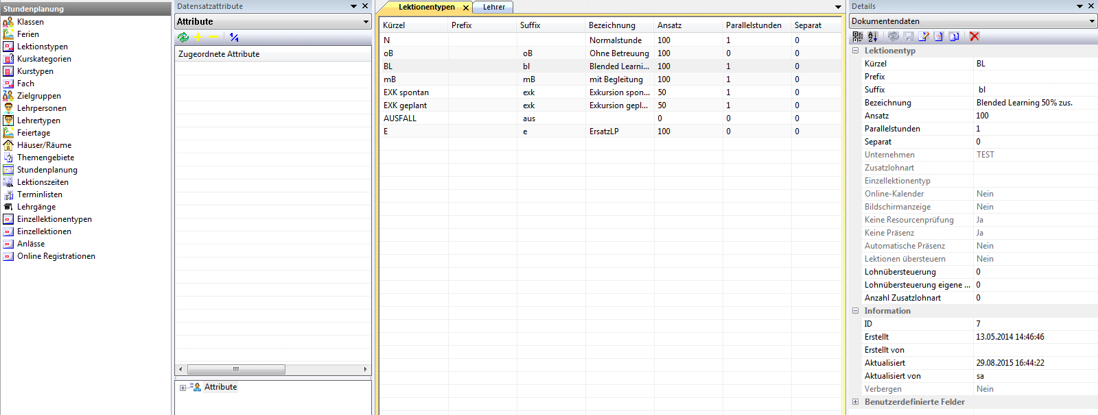Select Häuser/Räume in the navigation list
Viewport: 1098px width, 415px height.
coord(44,145)
